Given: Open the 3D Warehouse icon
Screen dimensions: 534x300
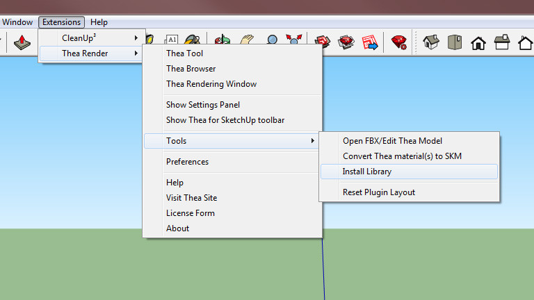Looking at the screenshot, I should pyautogui.click(x=322, y=42).
